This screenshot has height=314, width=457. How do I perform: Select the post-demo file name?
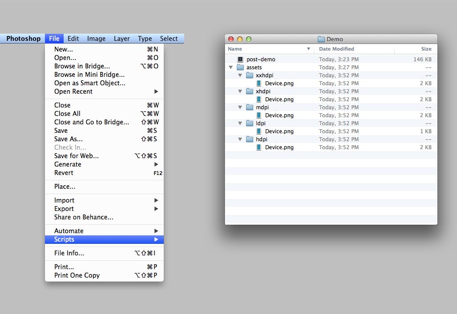[261, 60]
